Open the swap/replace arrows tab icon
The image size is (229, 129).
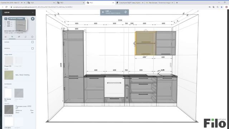tap(25, 37)
